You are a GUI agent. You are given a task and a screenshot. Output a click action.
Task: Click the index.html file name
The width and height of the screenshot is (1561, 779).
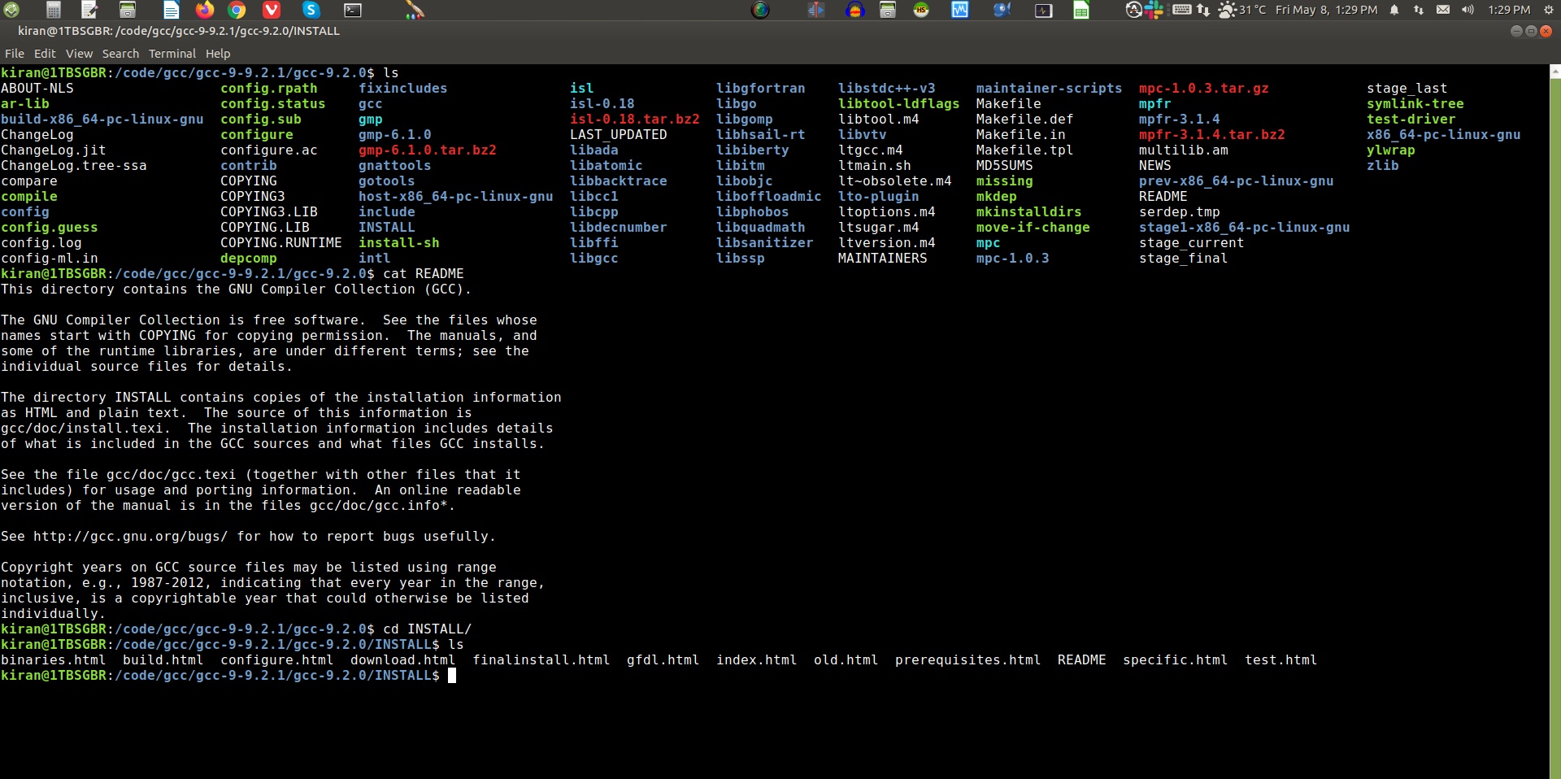(x=757, y=660)
